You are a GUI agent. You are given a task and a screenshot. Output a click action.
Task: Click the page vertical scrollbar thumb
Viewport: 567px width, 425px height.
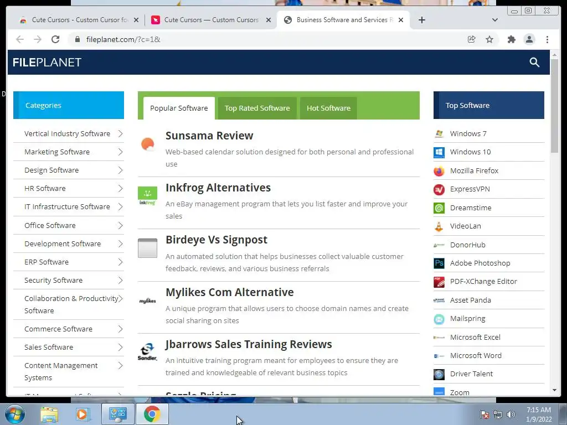pos(554,106)
